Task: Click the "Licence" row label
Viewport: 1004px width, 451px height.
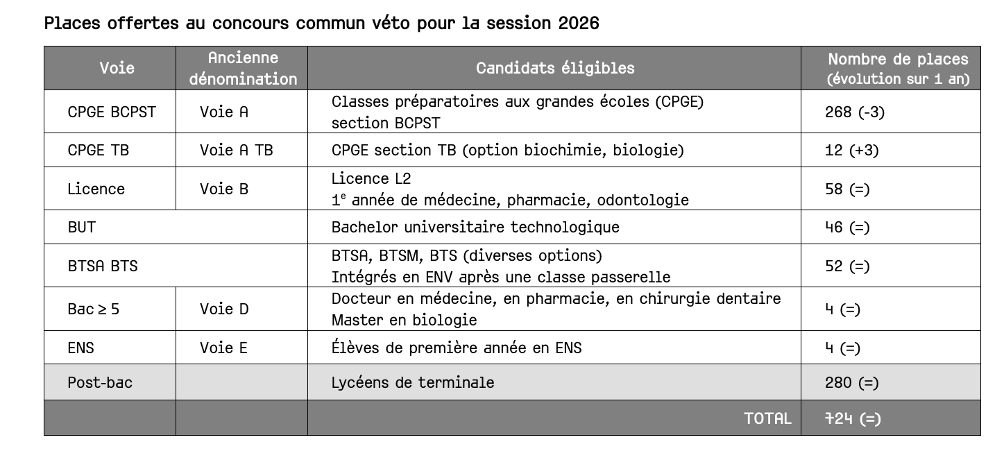Action: (x=96, y=189)
